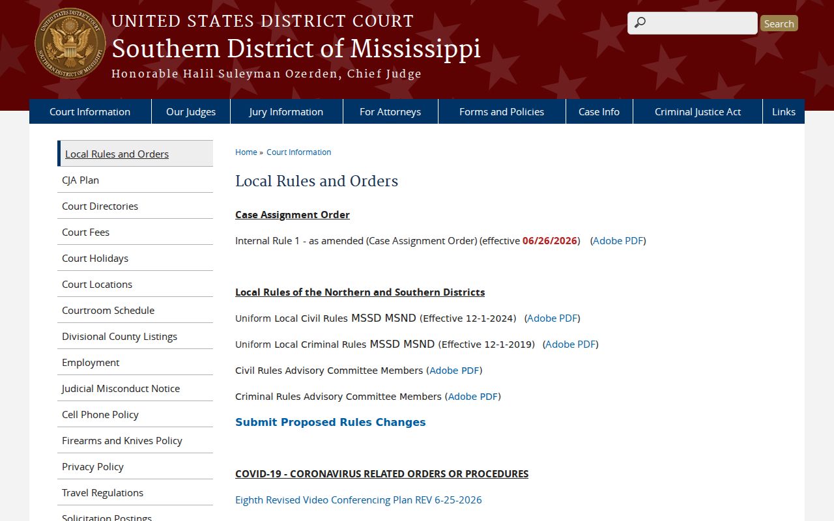Viewport: 834px width, 521px height.
Task: Click the magnifier icon in search box
Action: click(640, 23)
